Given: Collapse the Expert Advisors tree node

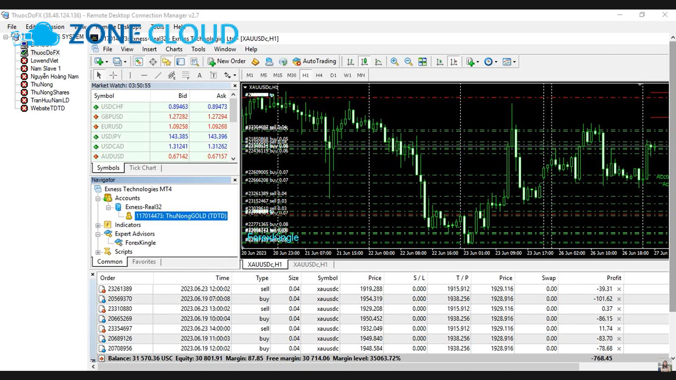Looking at the screenshot, I should click(x=98, y=234).
